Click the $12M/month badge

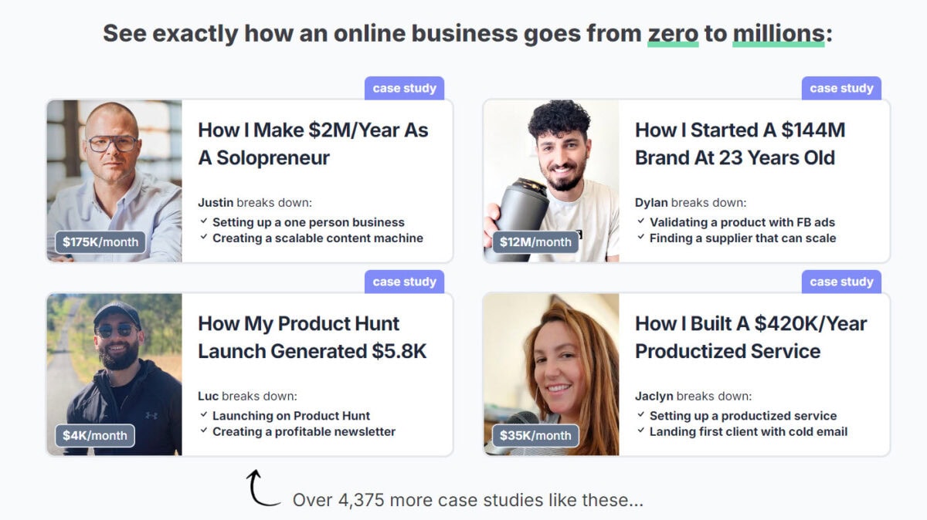pos(535,242)
